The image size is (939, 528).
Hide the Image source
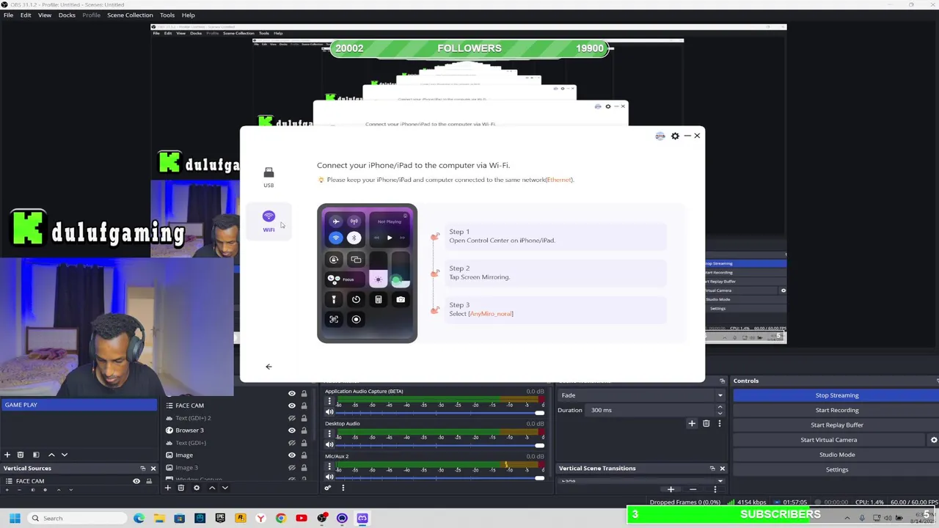[x=292, y=455]
